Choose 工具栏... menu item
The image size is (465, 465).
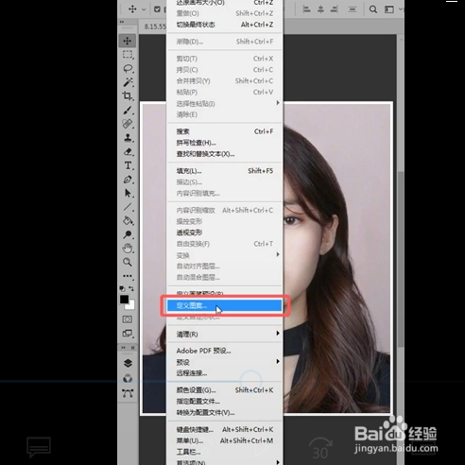(x=224, y=452)
